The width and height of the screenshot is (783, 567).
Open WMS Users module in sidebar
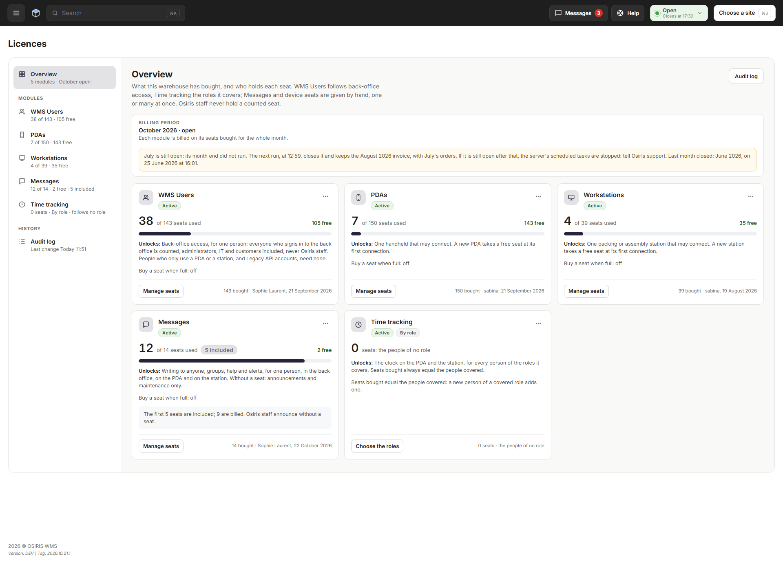tap(64, 115)
